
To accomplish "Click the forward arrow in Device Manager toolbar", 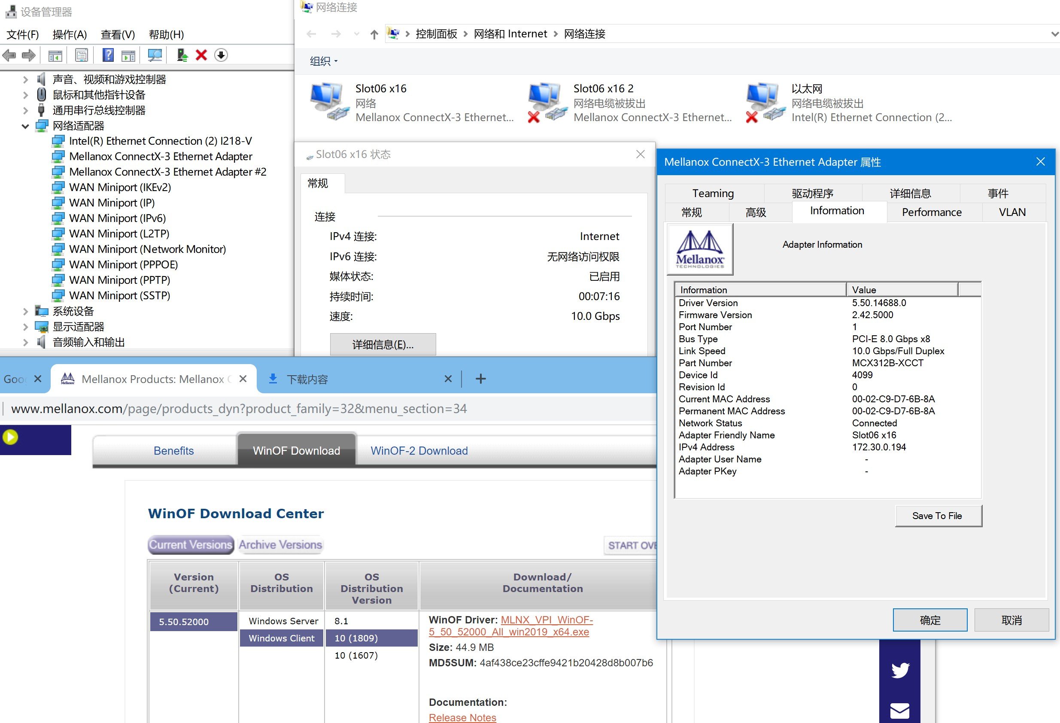I will tap(29, 56).
